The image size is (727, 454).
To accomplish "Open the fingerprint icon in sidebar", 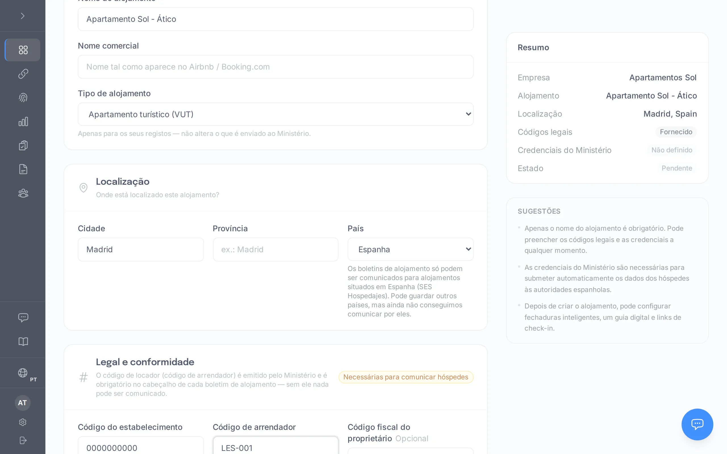I will coord(23,98).
